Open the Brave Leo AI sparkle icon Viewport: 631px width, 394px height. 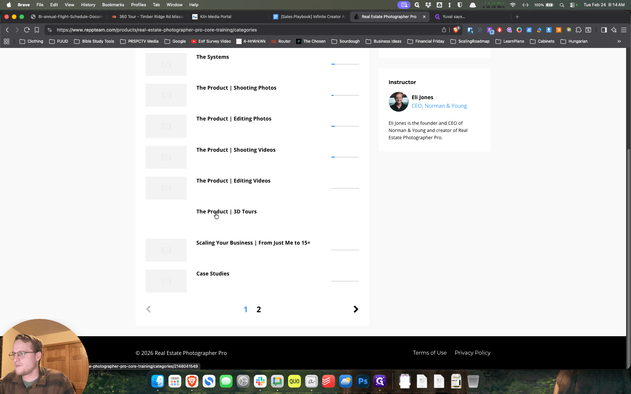pos(614,30)
